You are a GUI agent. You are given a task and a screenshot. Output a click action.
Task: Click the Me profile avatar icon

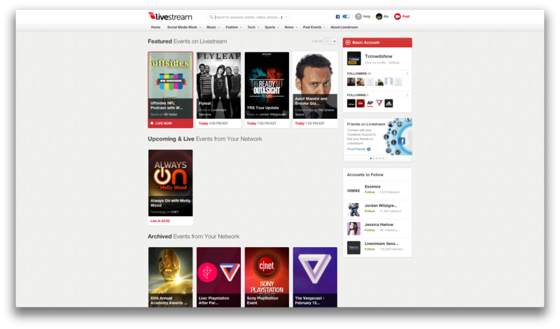(379, 16)
